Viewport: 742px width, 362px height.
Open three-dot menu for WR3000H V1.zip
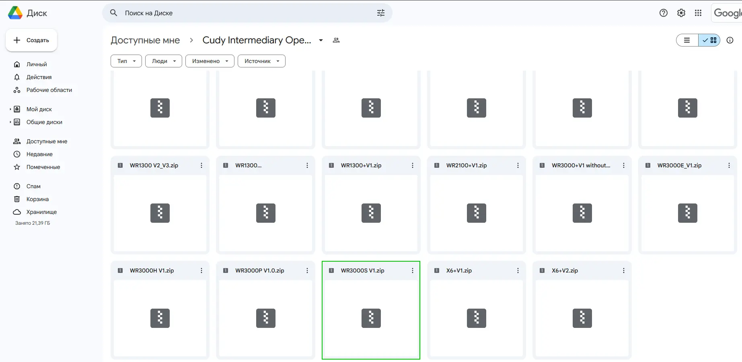pos(201,270)
